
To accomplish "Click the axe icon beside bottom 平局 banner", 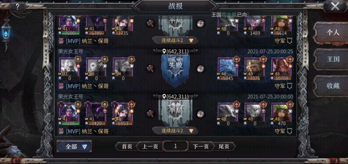I will (x=150, y=113).
